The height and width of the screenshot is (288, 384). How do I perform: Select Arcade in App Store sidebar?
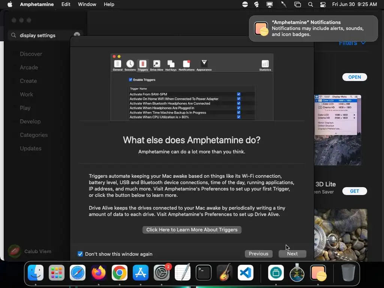click(x=29, y=67)
